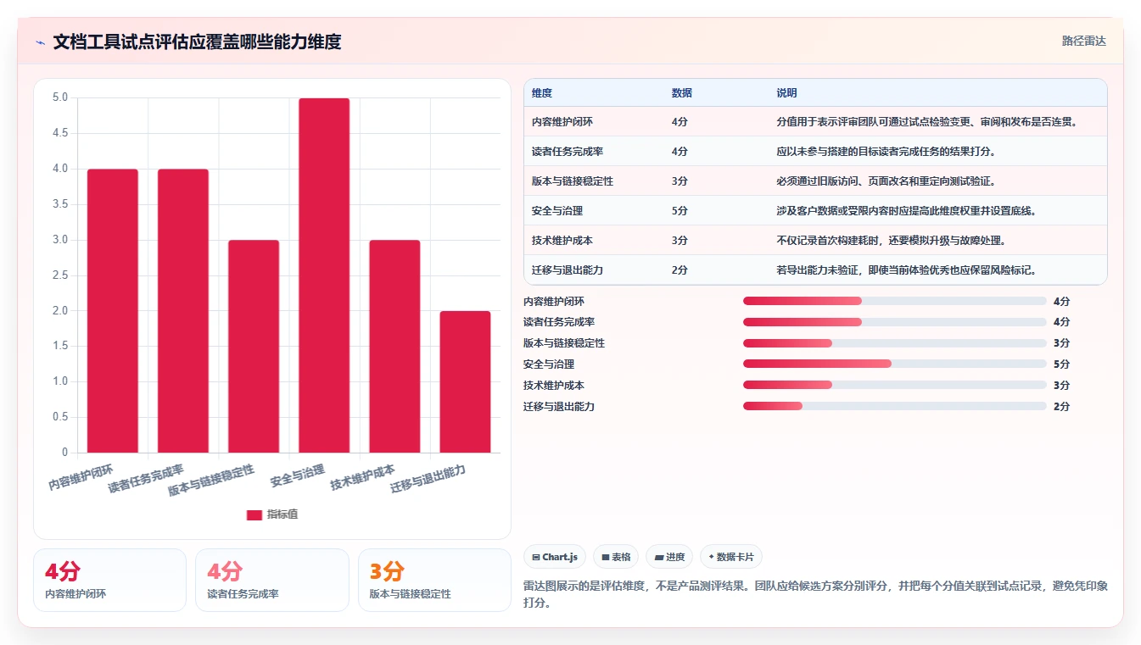The width and height of the screenshot is (1141, 645).
Task: Click the 读者任务完成率 progress bar
Action: (x=894, y=322)
